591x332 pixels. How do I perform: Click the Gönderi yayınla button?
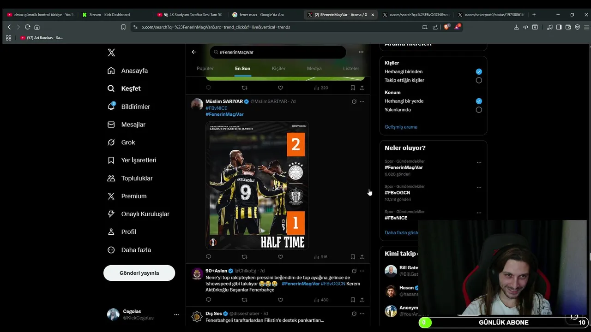click(139, 273)
